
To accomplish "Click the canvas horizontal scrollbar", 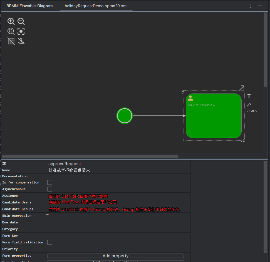I will [x=90, y=156].
